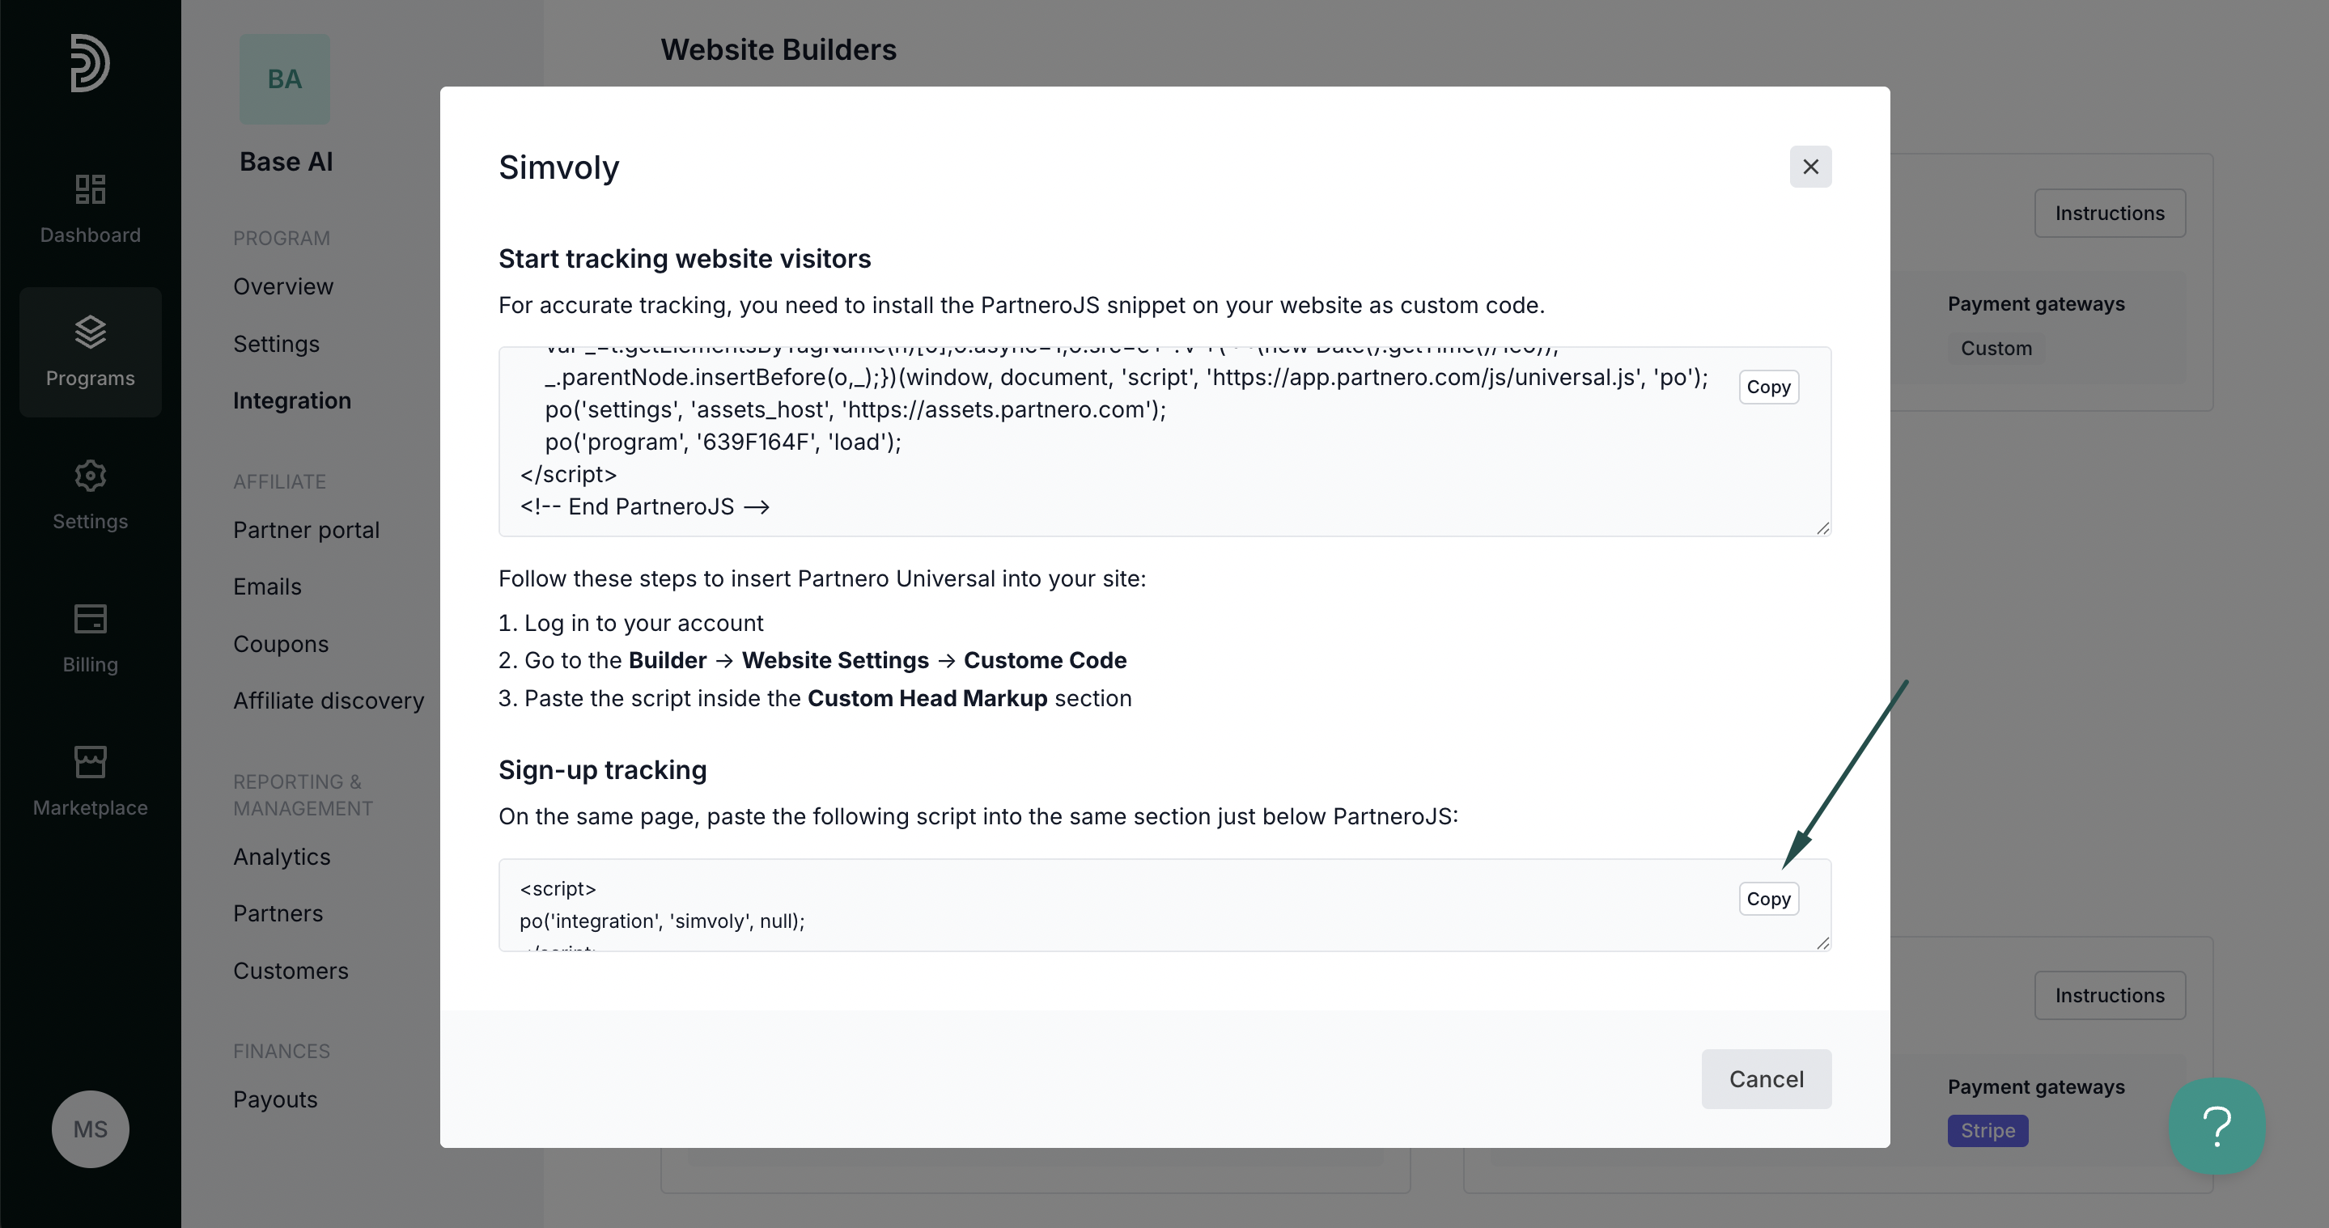
Task: Go to Overview in program menu
Action: [283, 286]
